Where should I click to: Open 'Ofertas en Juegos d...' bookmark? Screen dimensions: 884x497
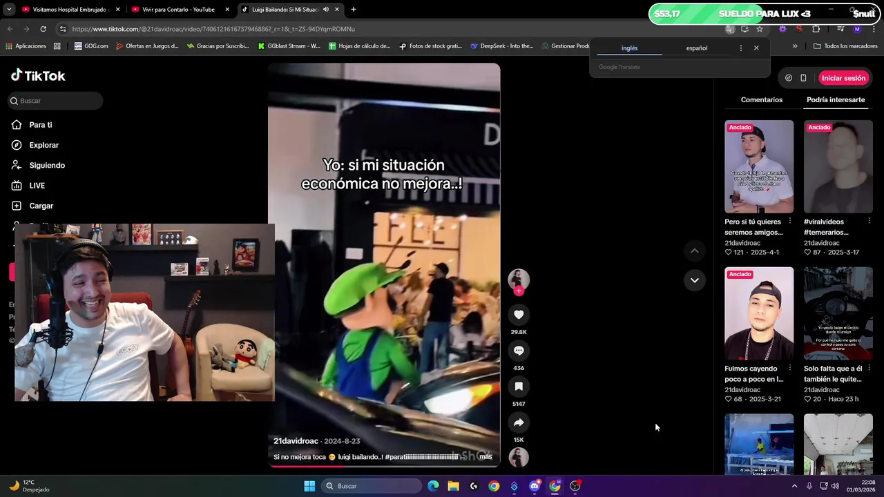point(147,46)
